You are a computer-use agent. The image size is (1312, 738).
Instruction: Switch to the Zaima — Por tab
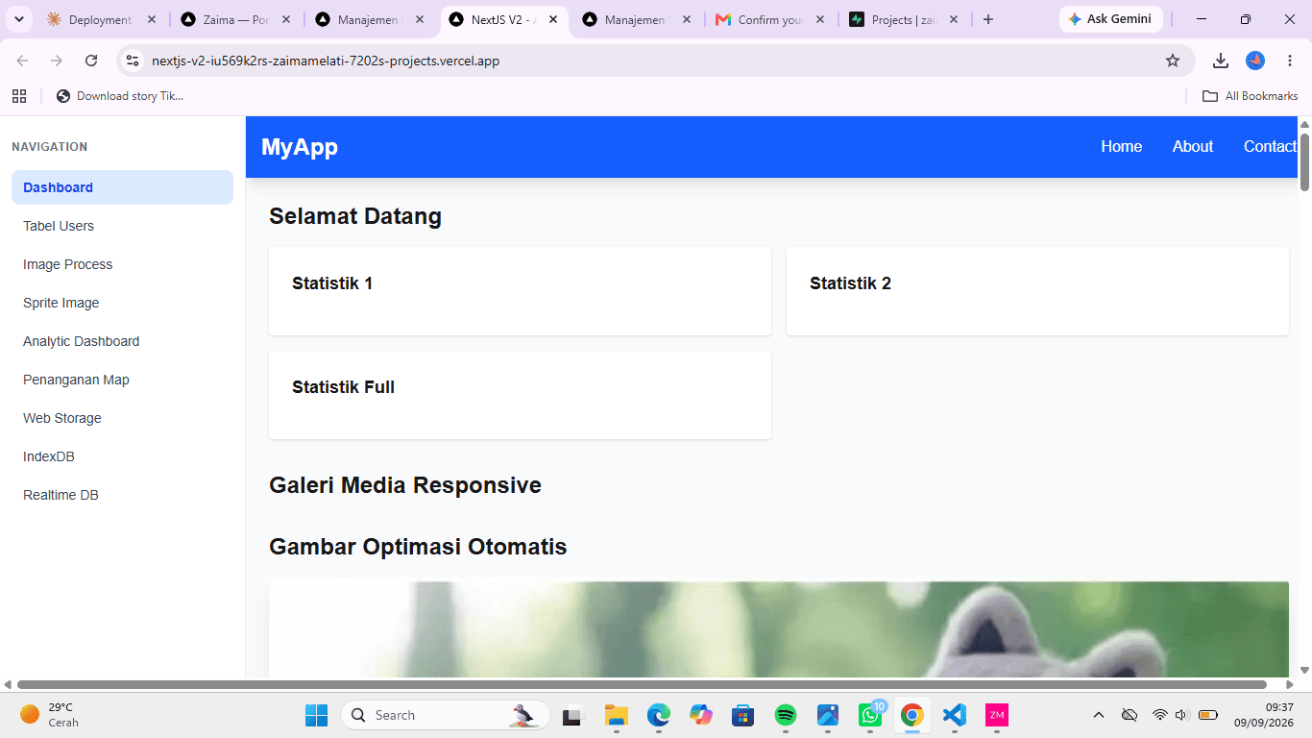pyautogui.click(x=235, y=19)
